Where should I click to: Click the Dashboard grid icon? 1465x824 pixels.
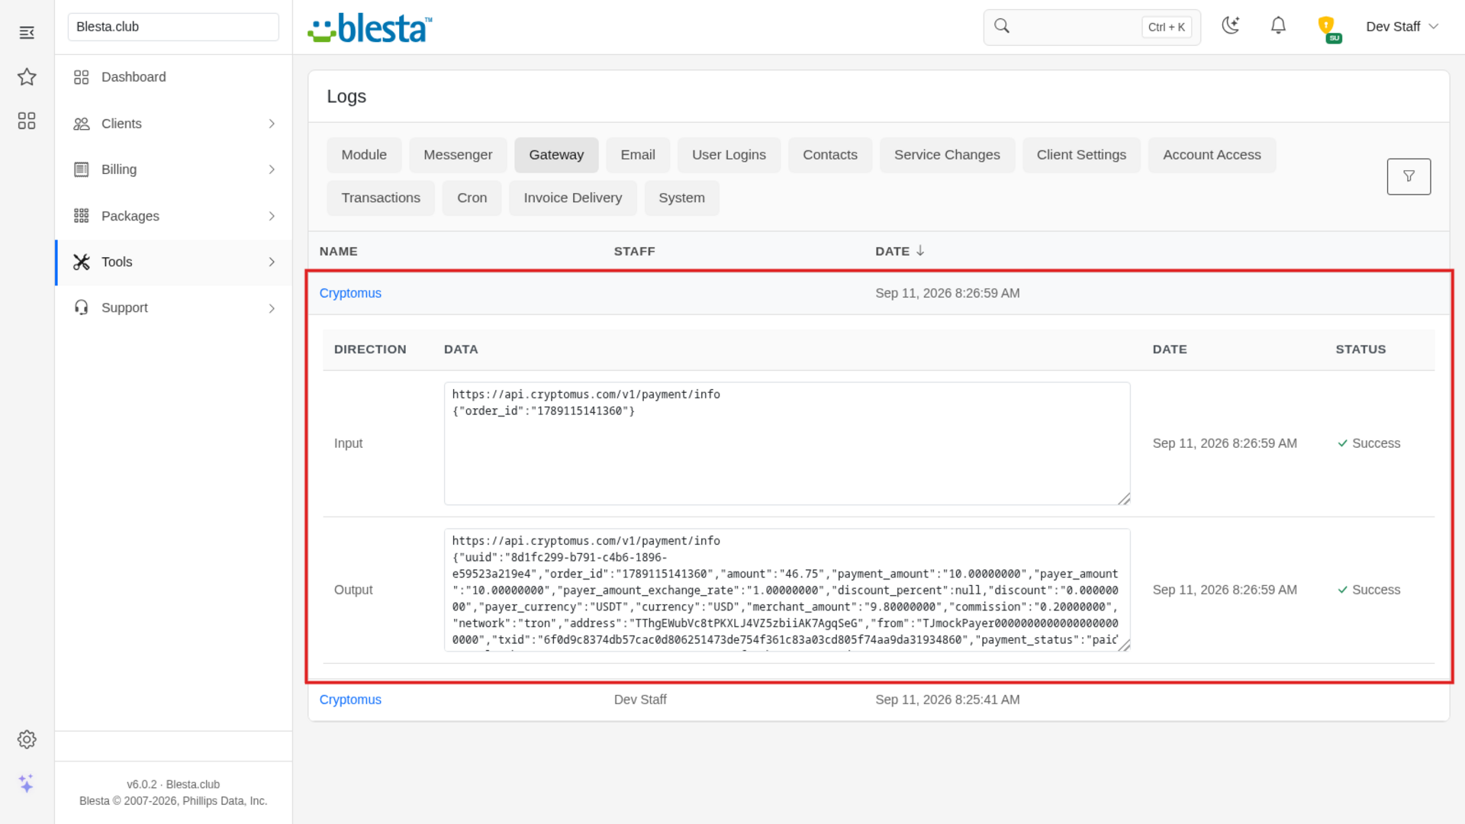pos(81,77)
